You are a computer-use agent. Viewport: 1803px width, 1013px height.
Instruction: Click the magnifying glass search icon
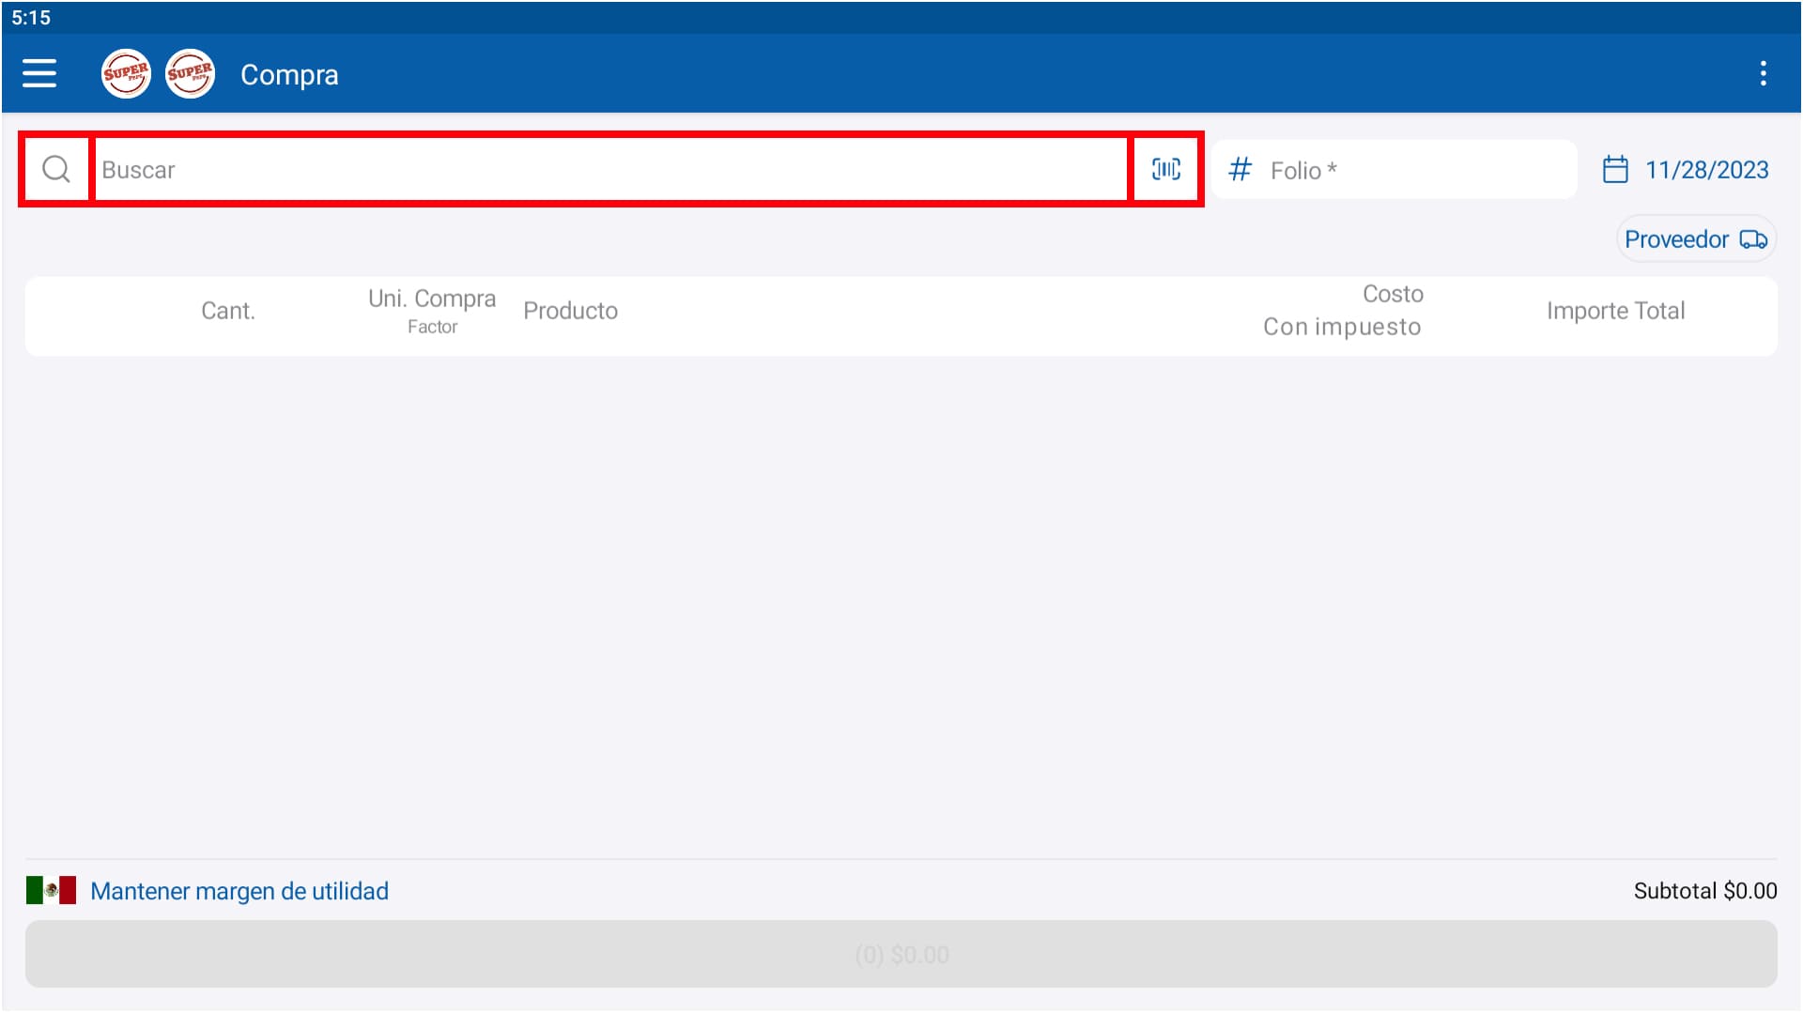56,169
